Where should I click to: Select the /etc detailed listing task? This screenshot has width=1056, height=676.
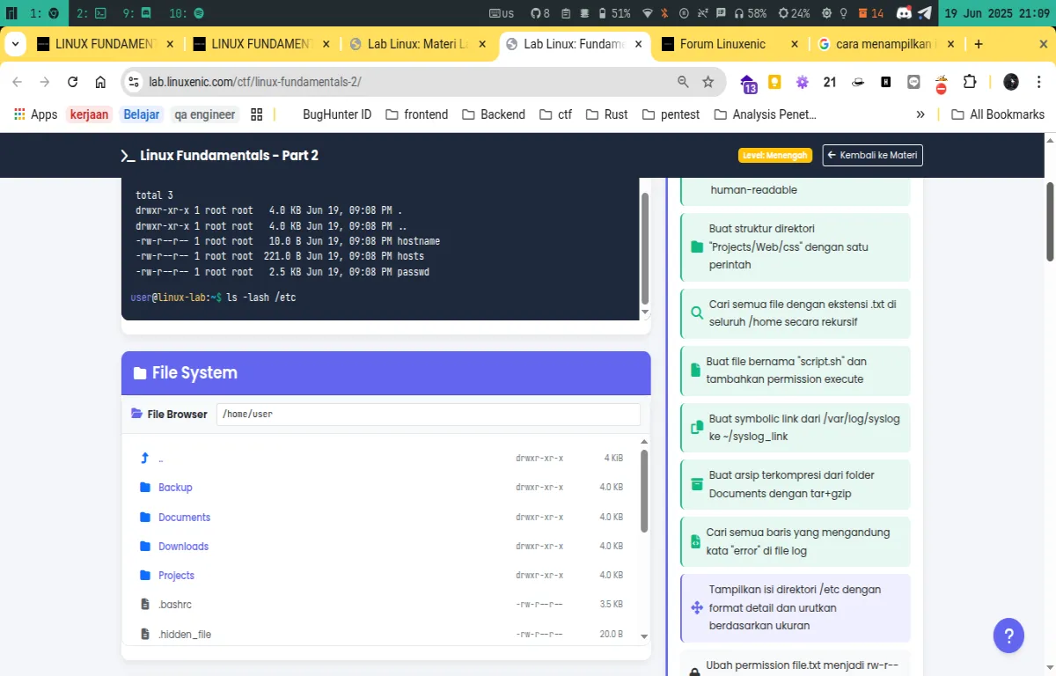796,607
